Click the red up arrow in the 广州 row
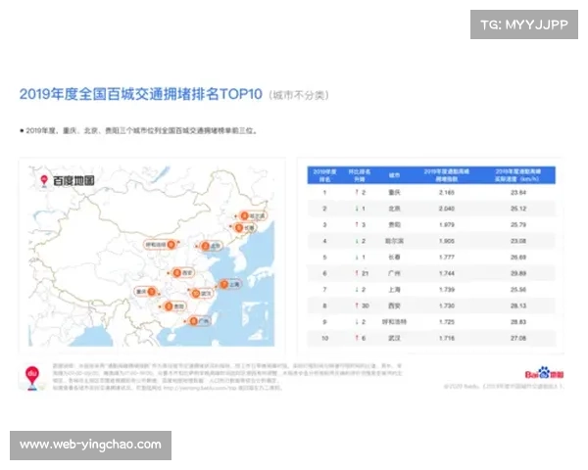The height and width of the screenshot is (470, 588). [357, 273]
